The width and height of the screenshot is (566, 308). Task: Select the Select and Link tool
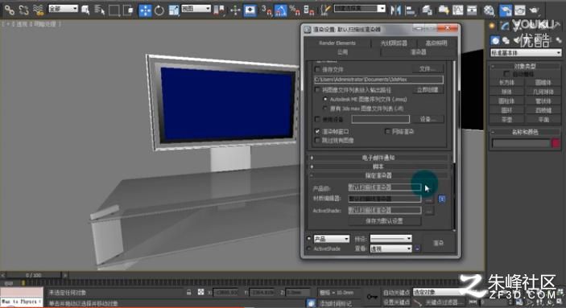tap(10, 10)
